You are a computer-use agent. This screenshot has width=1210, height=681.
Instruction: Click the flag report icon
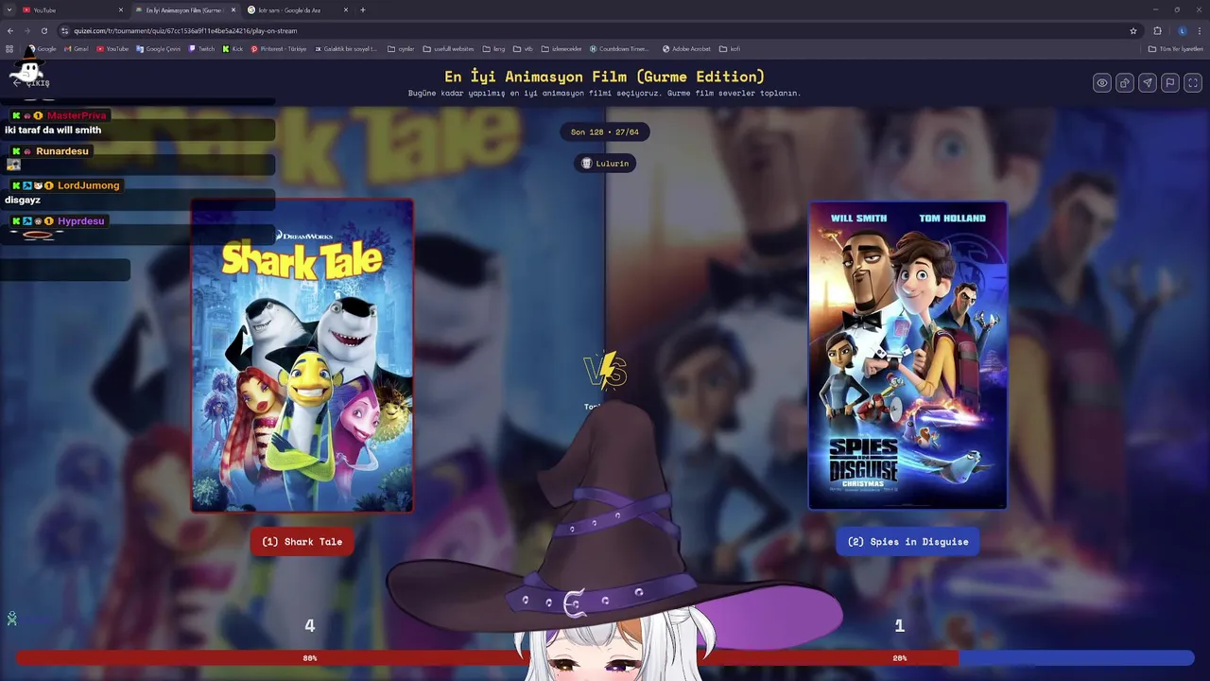[1170, 83]
